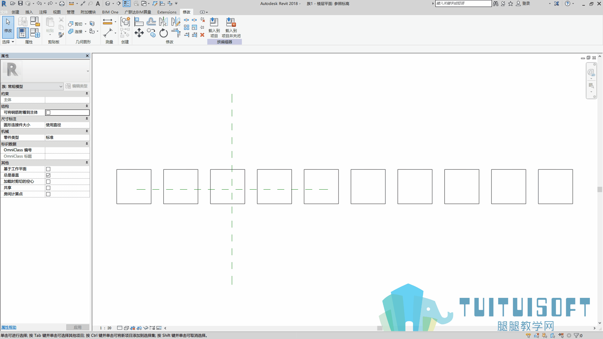Toggle the 共享 checkbox
This screenshot has height=339, width=603.
[48, 188]
